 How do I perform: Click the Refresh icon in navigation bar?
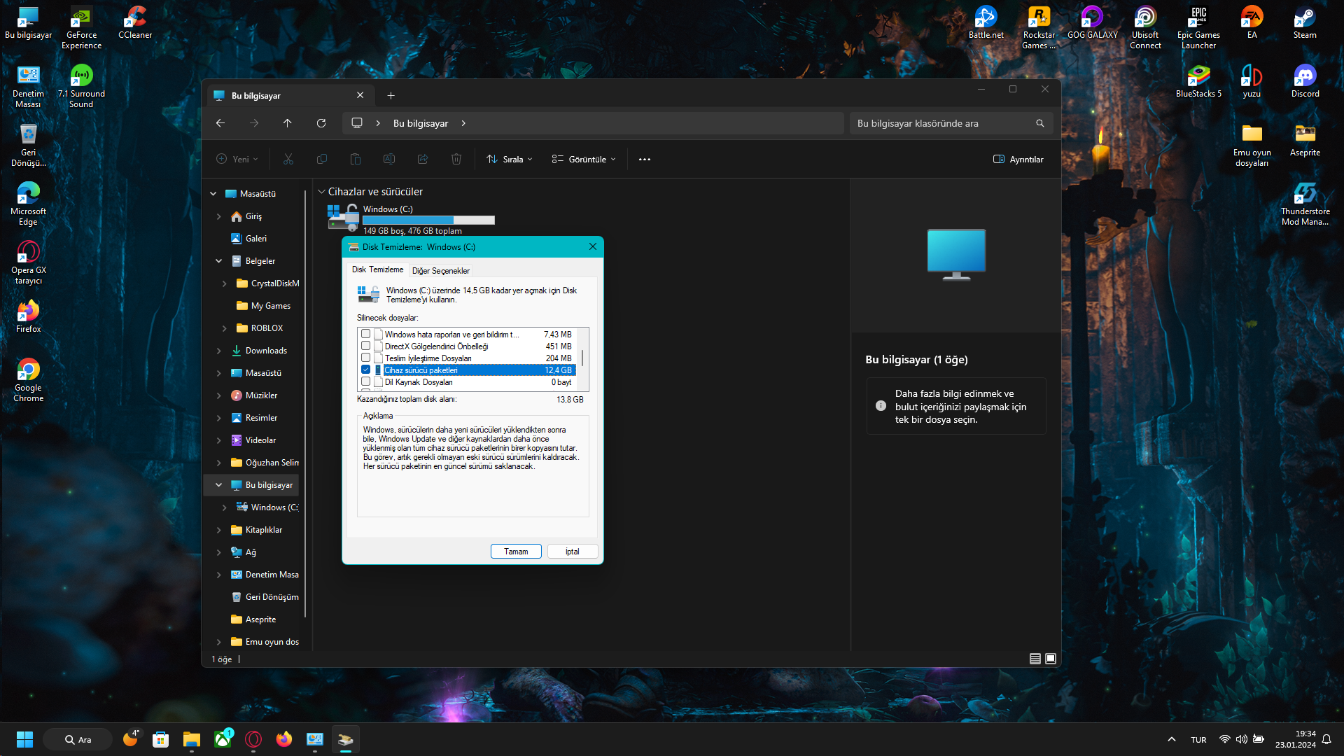(321, 123)
